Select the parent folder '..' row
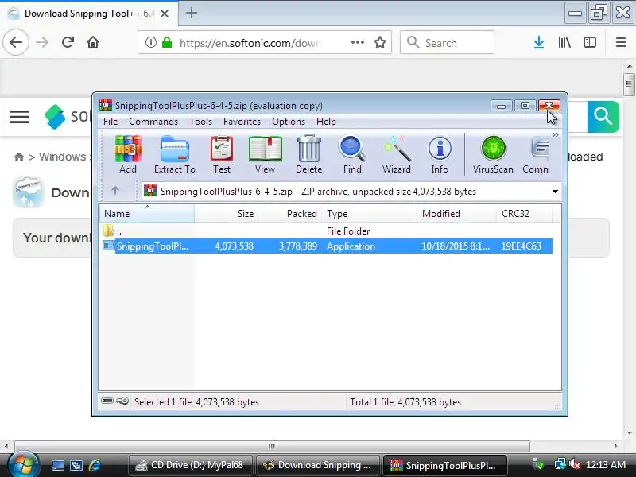Screen dimensions: 636x477 pos(326,231)
